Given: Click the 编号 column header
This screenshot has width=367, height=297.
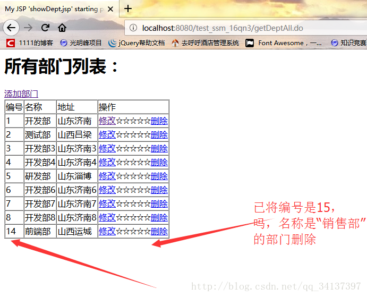Looking at the screenshot, I should point(14,107).
